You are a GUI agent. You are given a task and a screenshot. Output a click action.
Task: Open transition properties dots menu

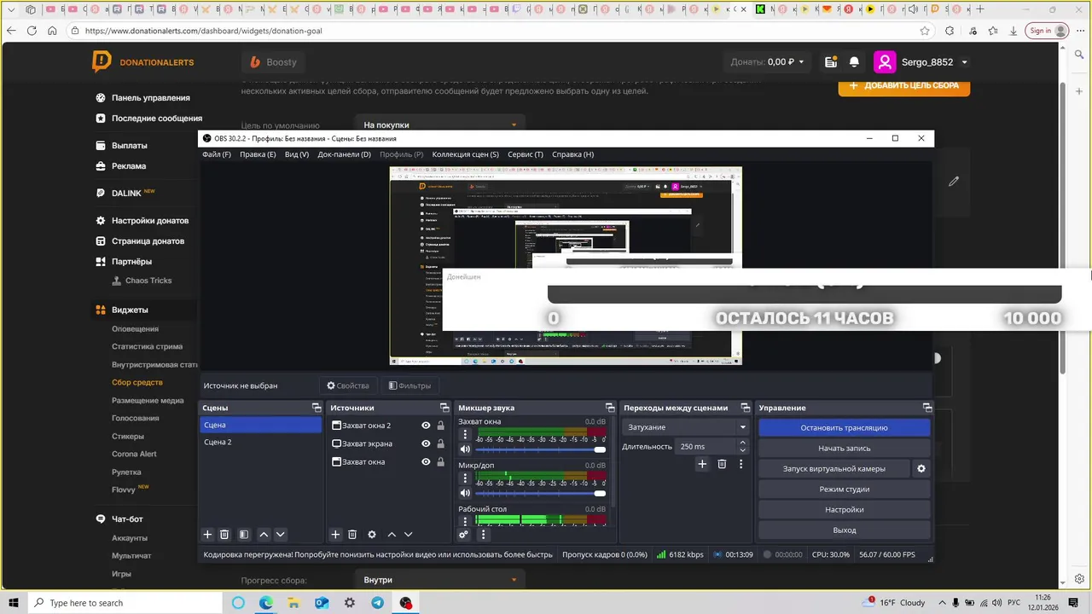[741, 464]
